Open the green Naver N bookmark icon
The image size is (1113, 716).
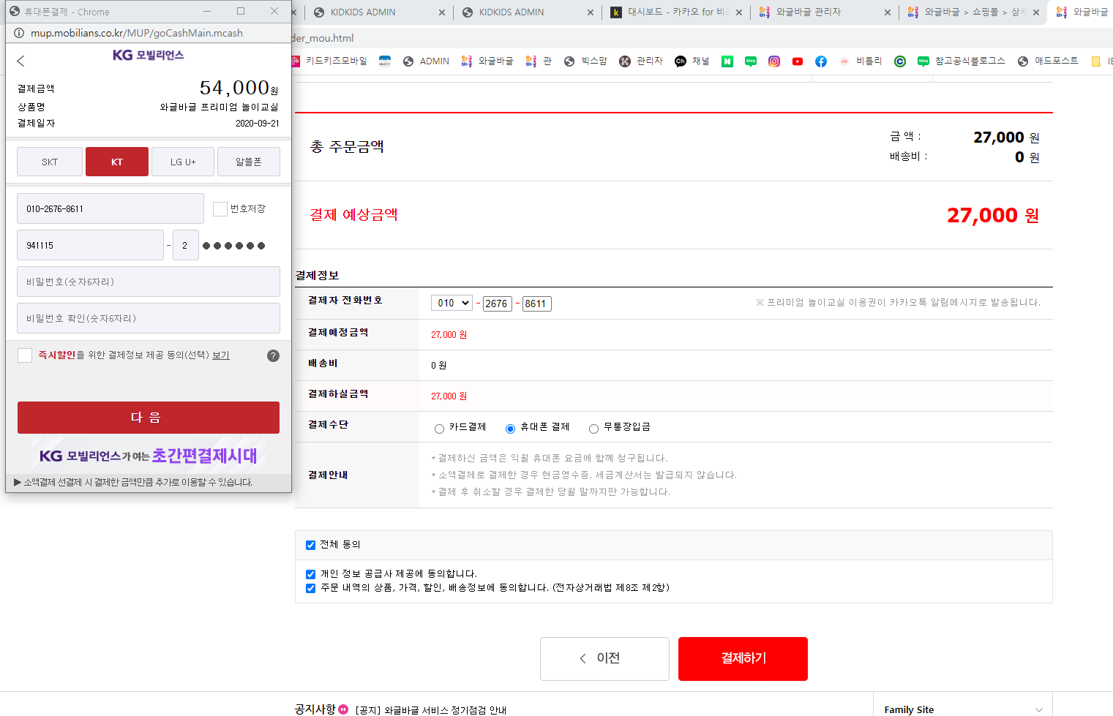727,61
